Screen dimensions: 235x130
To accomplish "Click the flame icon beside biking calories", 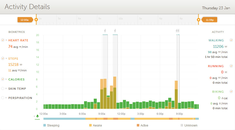I will [x=222, y=98].
